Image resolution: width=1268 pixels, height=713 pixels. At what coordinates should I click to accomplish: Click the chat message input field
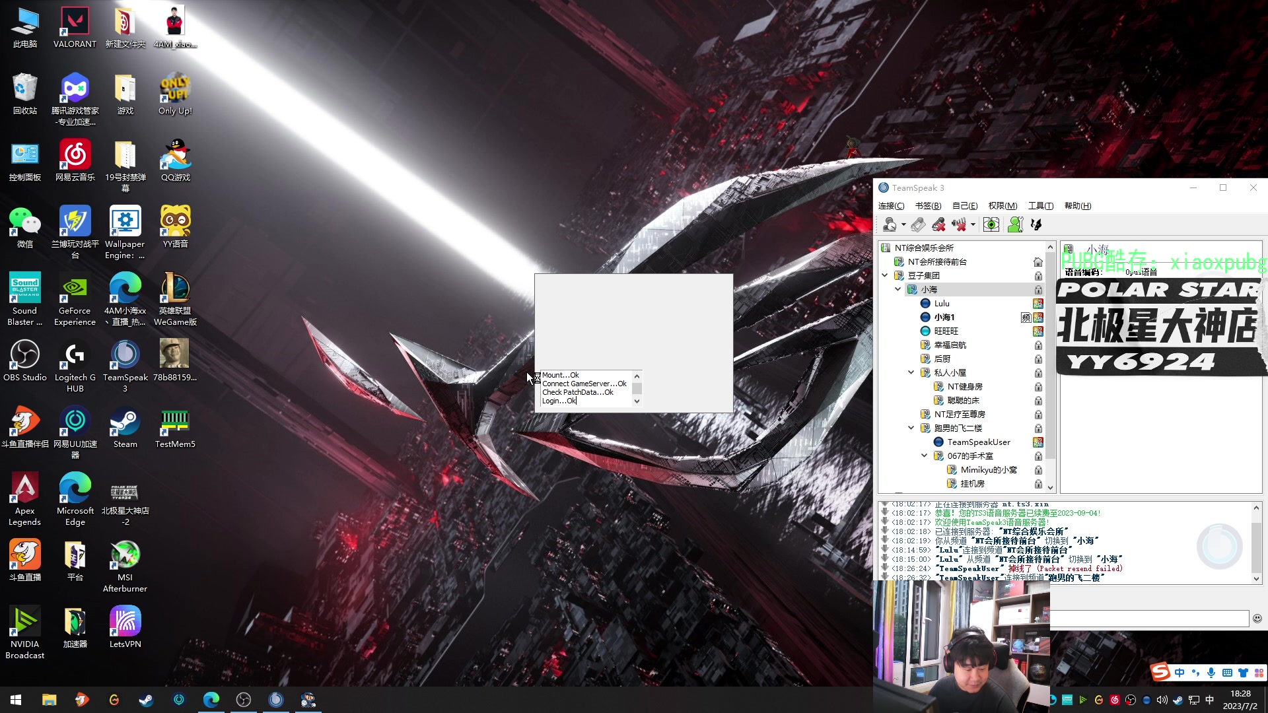pos(1149,619)
